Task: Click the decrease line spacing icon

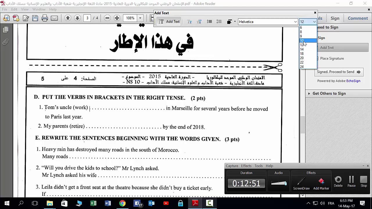Action: pyautogui.click(x=209, y=22)
